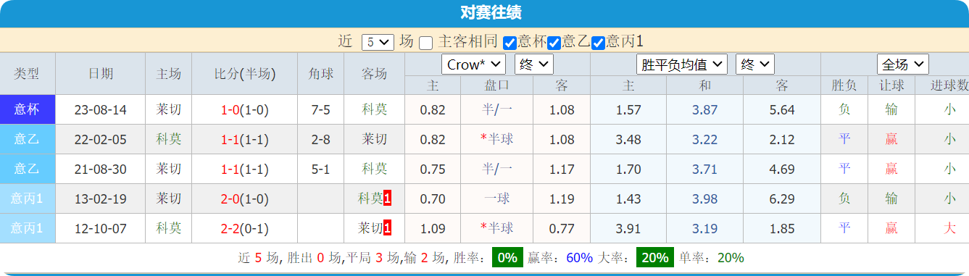969x276 pixels.
Task: Click handicap *半球 in the 22-02-05 row
Action: [x=497, y=140]
